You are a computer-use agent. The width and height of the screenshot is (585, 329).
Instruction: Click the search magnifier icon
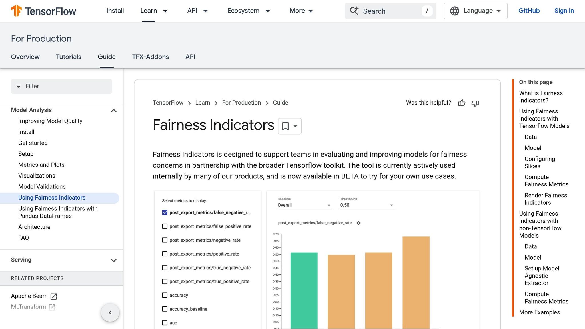click(x=354, y=11)
